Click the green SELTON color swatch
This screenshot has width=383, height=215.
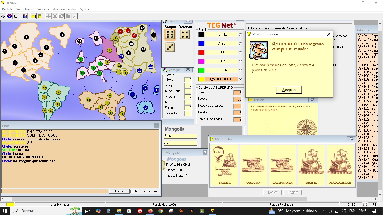201,70
